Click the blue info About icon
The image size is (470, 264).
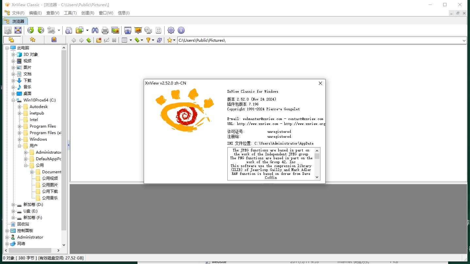point(181,30)
